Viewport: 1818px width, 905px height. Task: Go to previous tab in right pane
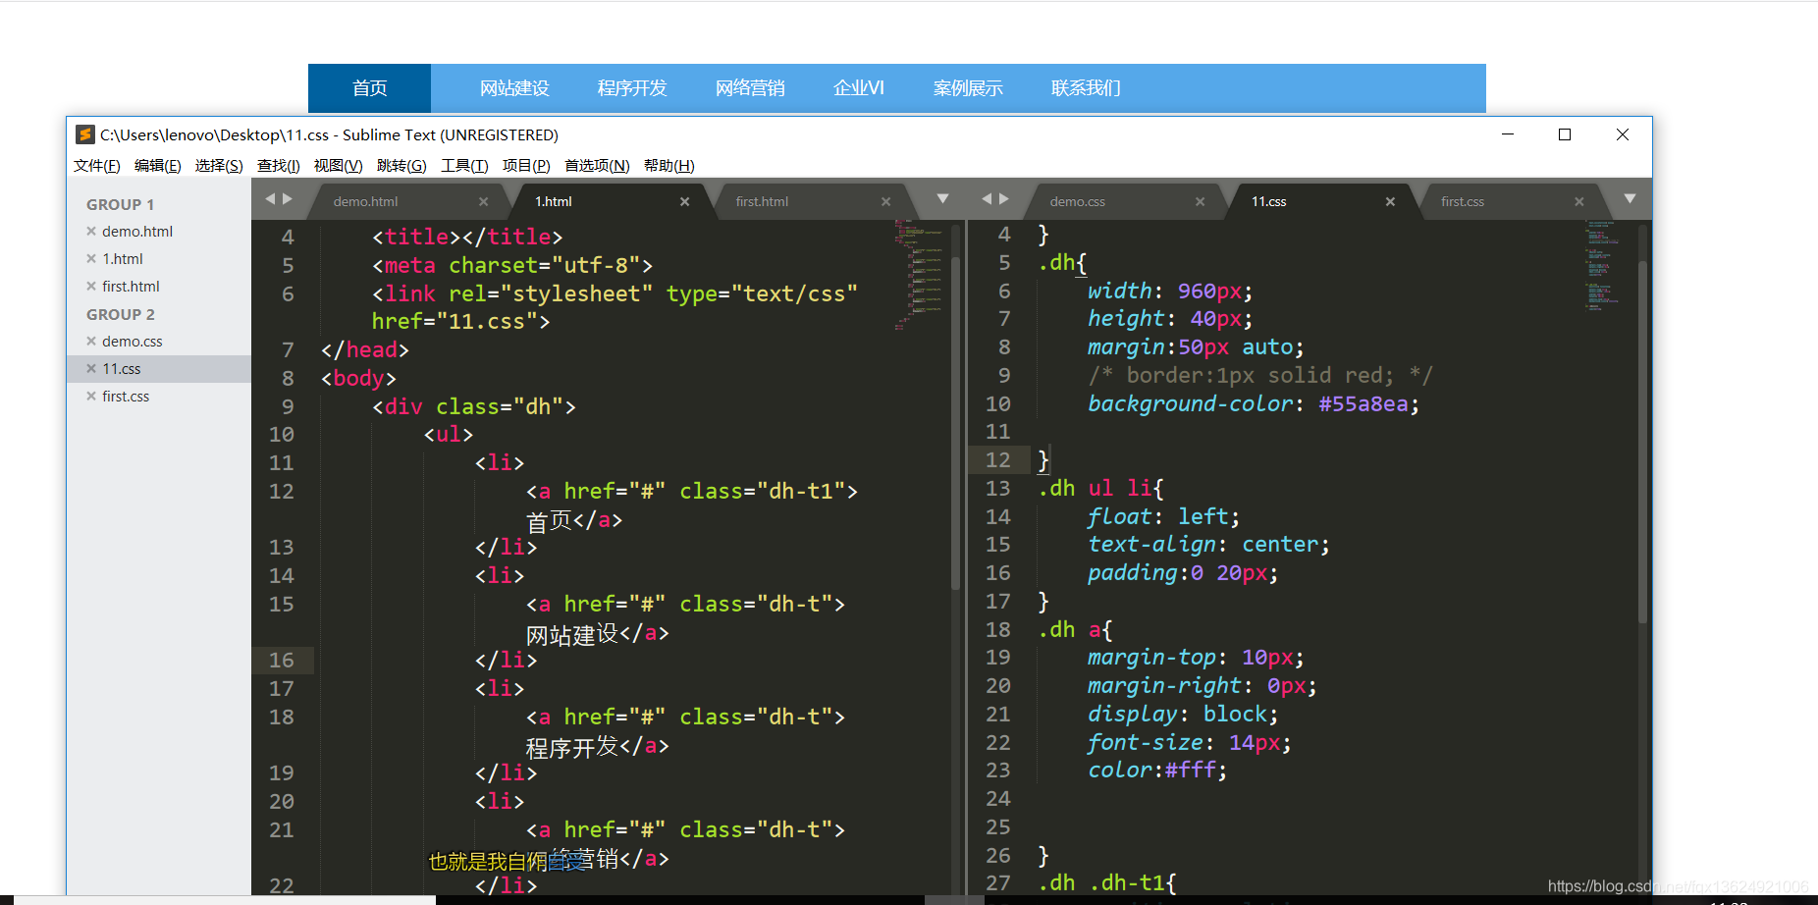point(987,198)
